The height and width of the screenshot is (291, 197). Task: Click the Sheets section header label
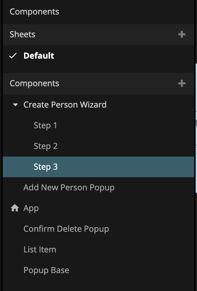[x=22, y=34]
